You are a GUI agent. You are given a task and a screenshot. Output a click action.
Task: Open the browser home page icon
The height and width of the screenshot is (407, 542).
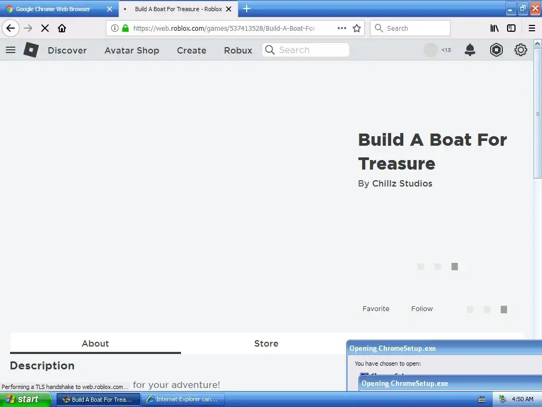click(62, 28)
